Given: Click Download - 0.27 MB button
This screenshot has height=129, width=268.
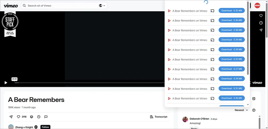Looking at the screenshot, I should pyautogui.click(x=232, y=69).
